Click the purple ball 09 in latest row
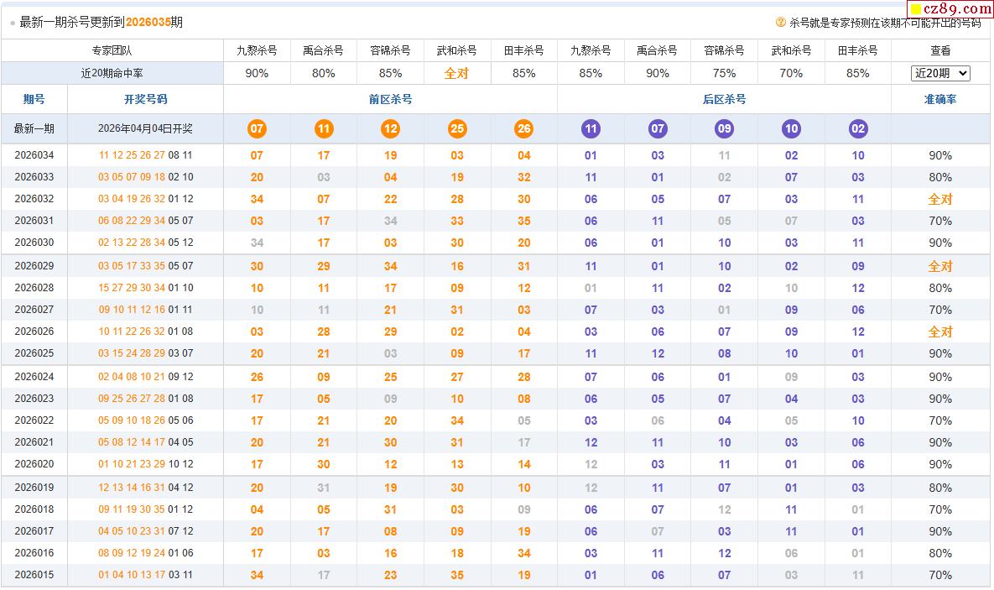The image size is (994, 590). [x=724, y=129]
